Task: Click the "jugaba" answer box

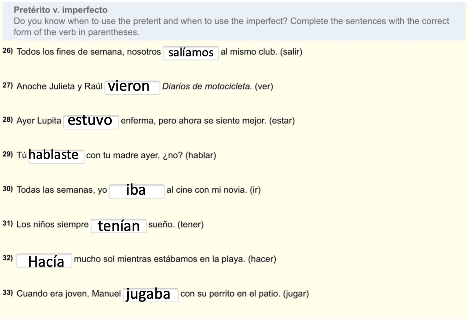Action: click(150, 295)
